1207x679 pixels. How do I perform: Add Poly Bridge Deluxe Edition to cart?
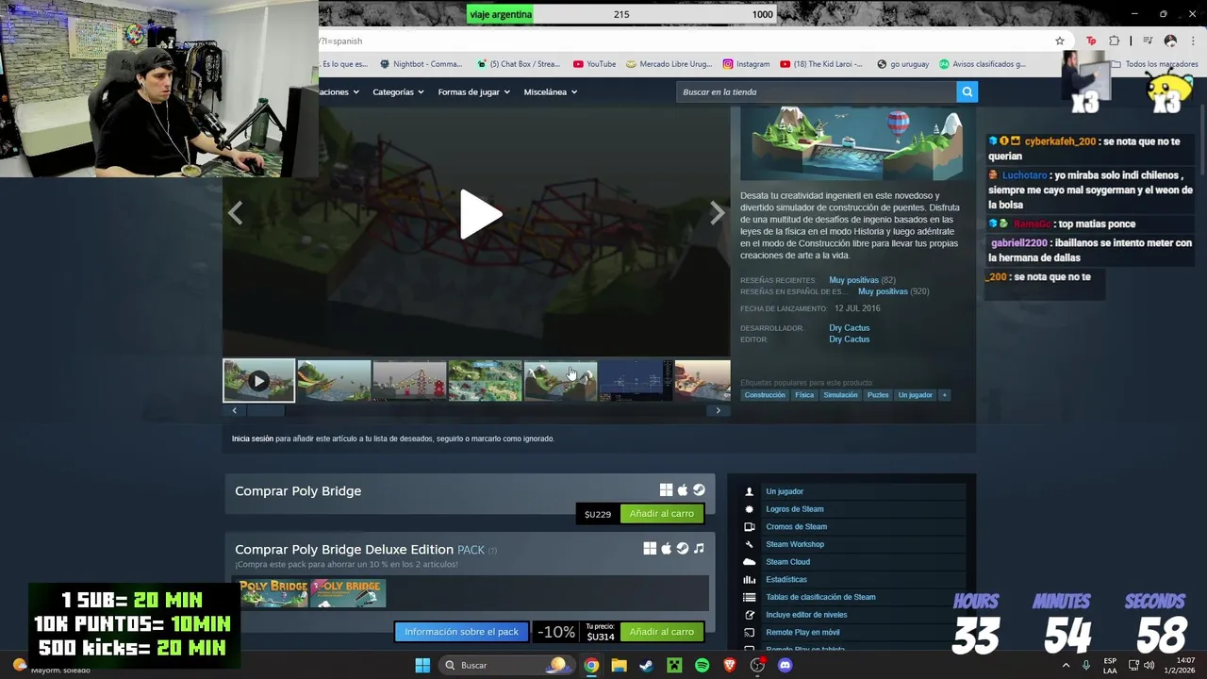(x=662, y=632)
